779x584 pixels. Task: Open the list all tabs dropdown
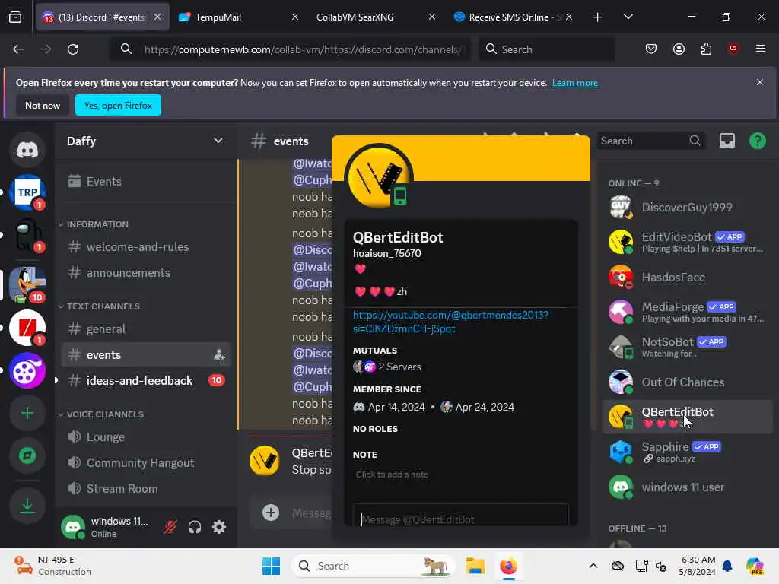coord(628,17)
